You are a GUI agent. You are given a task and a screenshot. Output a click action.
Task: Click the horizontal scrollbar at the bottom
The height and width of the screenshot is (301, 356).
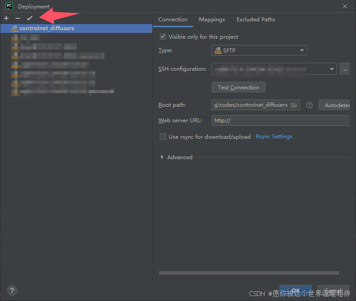coord(249,273)
